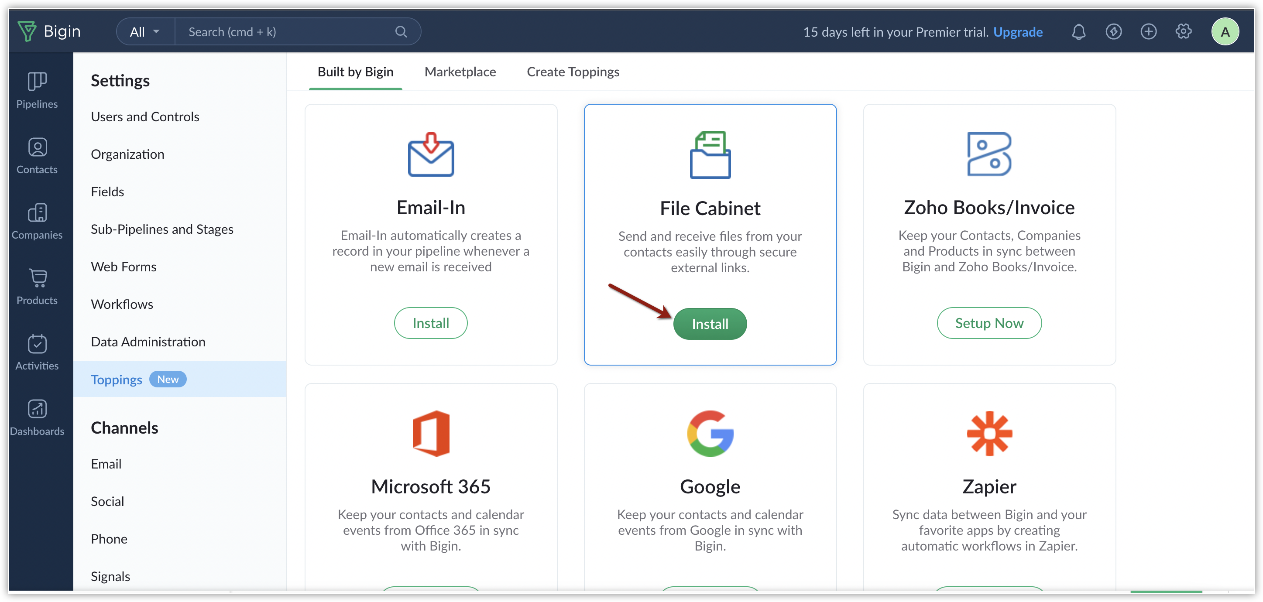
Task: Open Users and Controls settings
Action: [145, 116]
